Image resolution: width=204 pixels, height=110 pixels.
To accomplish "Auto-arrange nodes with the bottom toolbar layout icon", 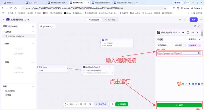I will [85, 104].
